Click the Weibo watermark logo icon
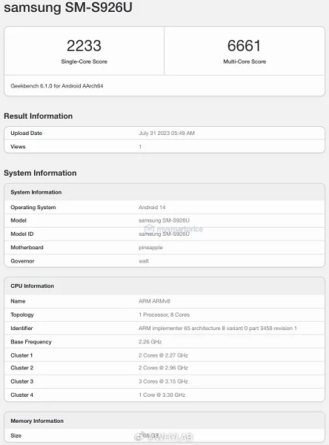The image size is (329, 445). tap(139, 437)
